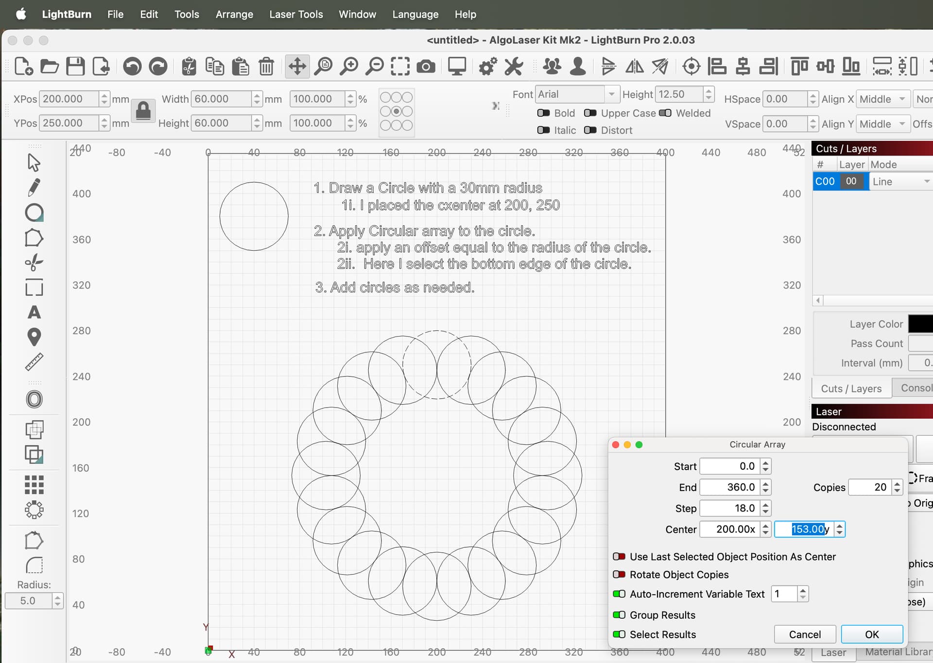Toggle Bold text formatting switch

(x=543, y=113)
